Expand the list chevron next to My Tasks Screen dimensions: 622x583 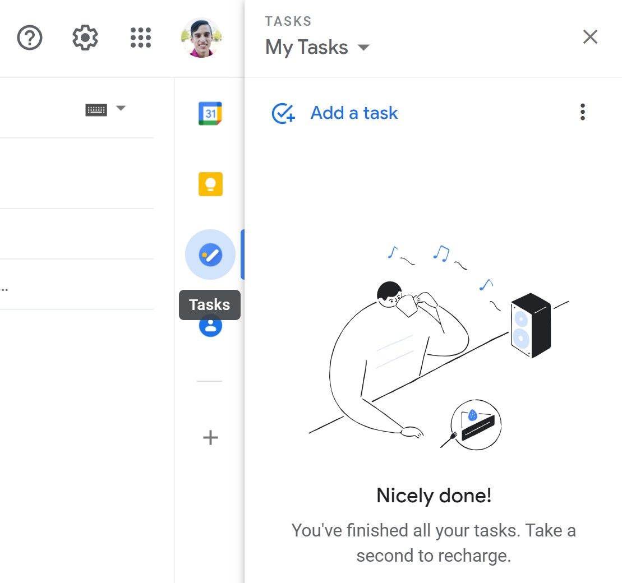(x=363, y=48)
